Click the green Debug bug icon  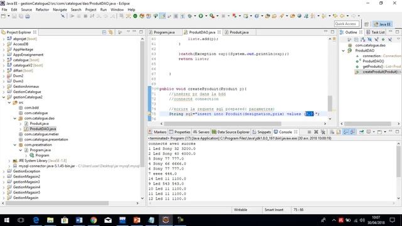point(190,16)
